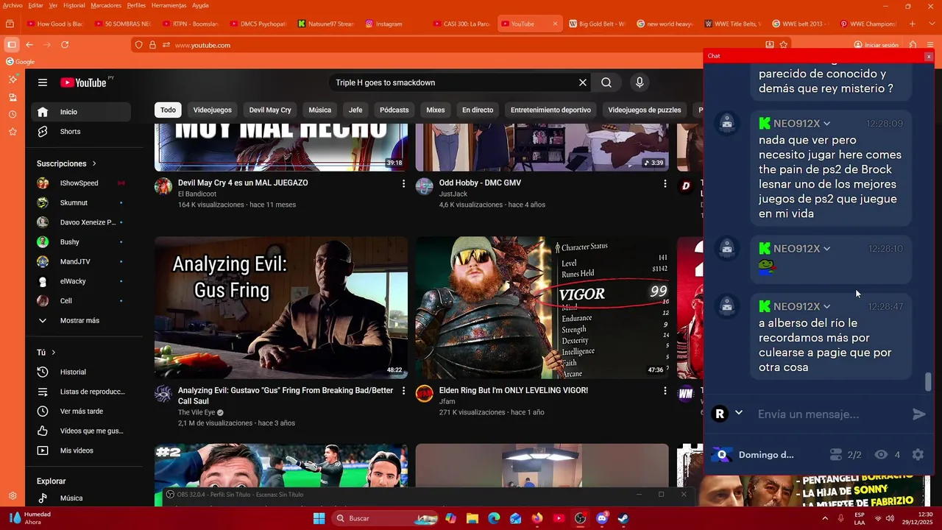Open the YouTube hamburger guide menu
This screenshot has width=942, height=530.
(43, 82)
